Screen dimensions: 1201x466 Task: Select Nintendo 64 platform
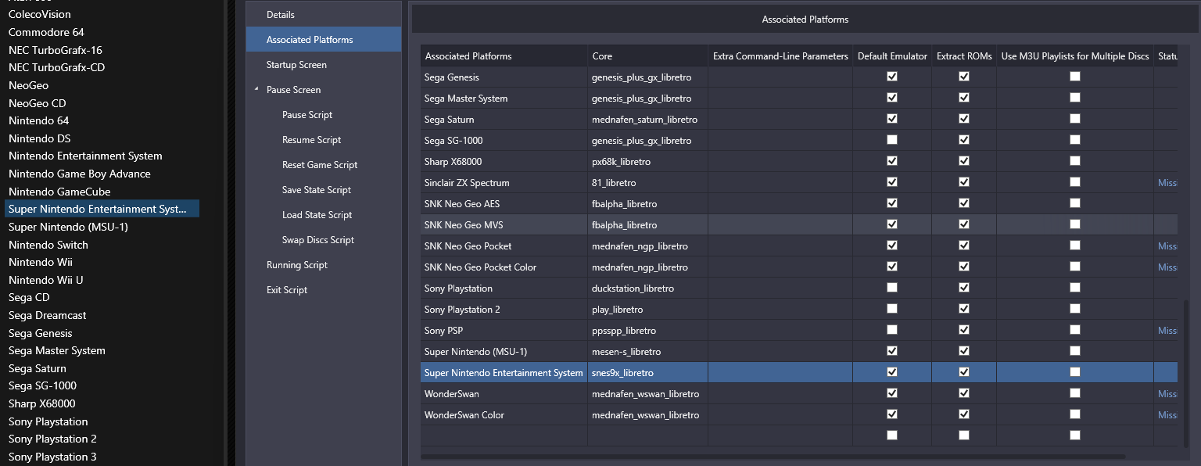(x=39, y=120)
